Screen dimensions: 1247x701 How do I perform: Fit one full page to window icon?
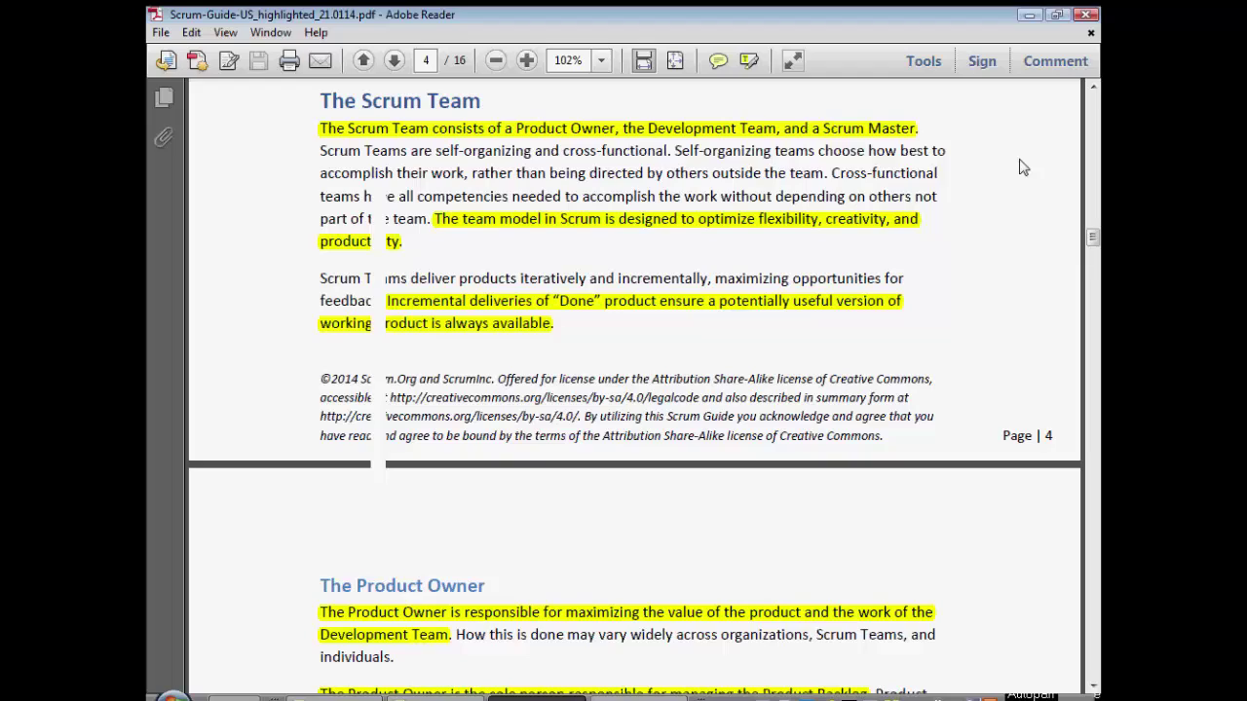point(674,60)
